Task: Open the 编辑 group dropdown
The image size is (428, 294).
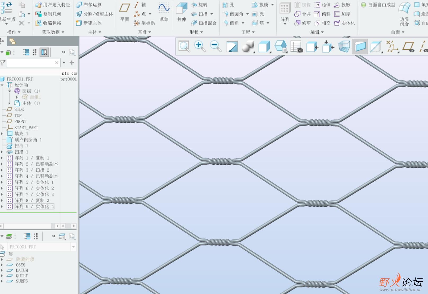Action: 317,32
